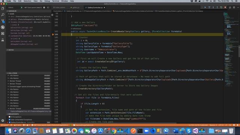The height and width of the screenshot is (135, 240).
Task: Click Controllers in breadcrumb path
Action: (57, 11)
